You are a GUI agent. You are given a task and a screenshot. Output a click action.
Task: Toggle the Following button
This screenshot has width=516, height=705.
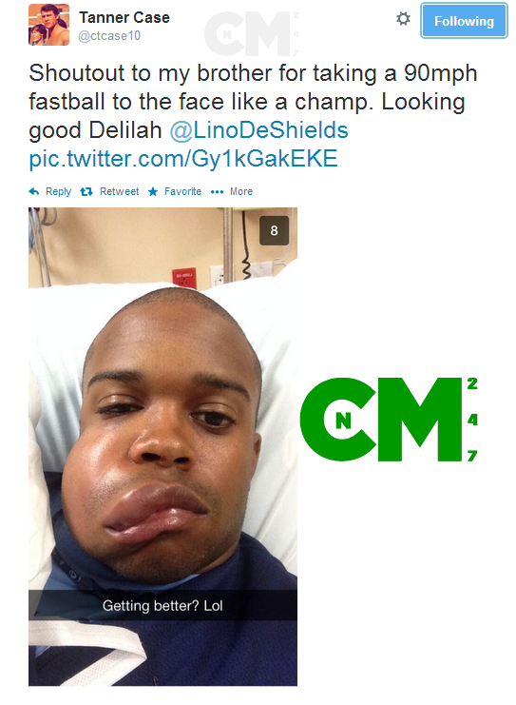(464, 21)
